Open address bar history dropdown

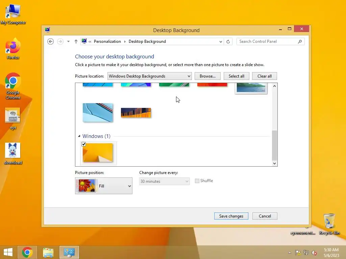click(x=221, y=41)
